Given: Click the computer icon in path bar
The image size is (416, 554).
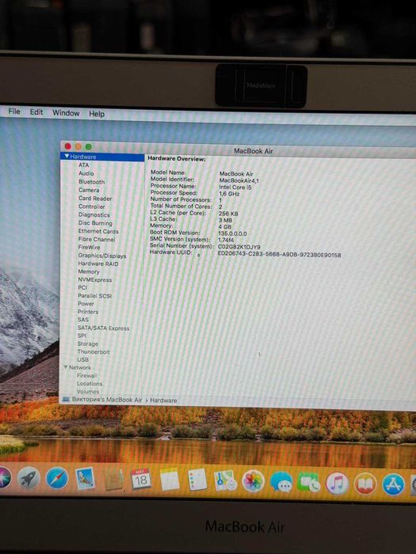Looking at the screenshot, I should tap(66, 399).
